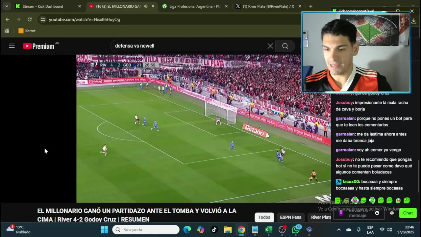
Task: Pick the pink-eyed headphones emote
Action: point(355,200)
